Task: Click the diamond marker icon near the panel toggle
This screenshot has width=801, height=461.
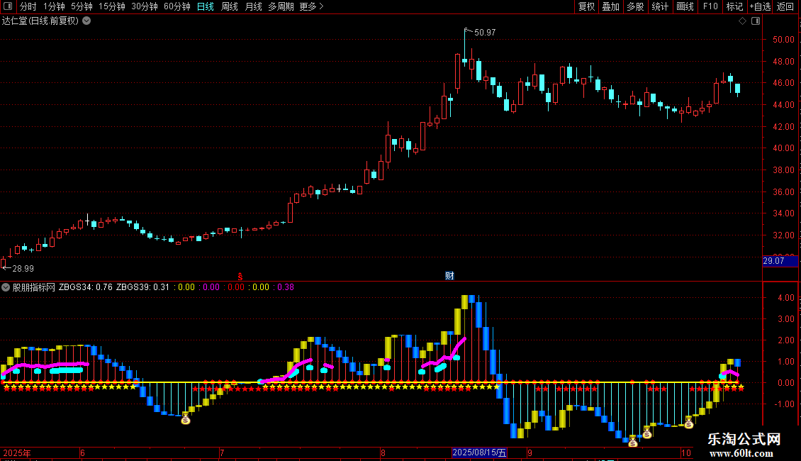Action: click(x=742, y=21)
